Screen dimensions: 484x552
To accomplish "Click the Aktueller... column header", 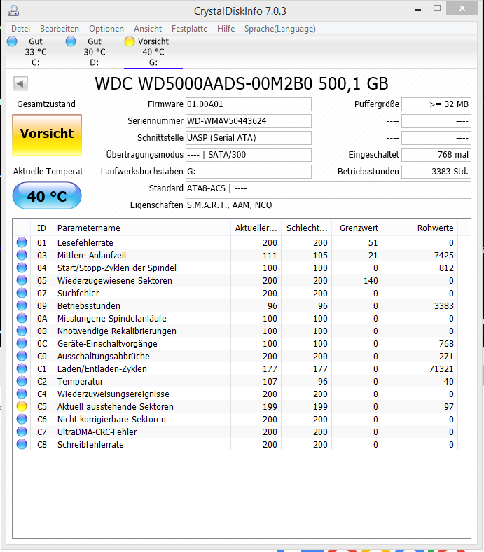I will (256, 228).
